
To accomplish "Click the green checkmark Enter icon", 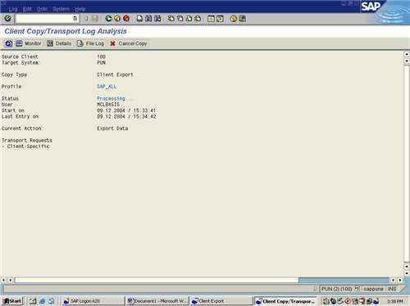I will (x=7, y=18).
